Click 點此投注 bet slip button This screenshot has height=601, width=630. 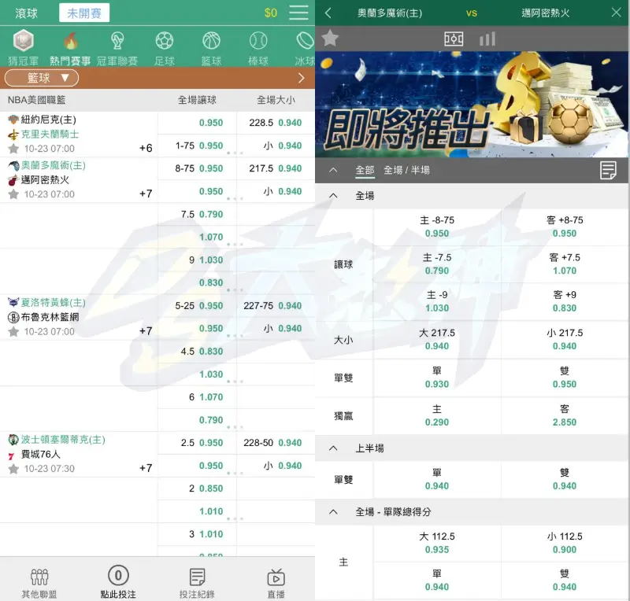point(118,582)
